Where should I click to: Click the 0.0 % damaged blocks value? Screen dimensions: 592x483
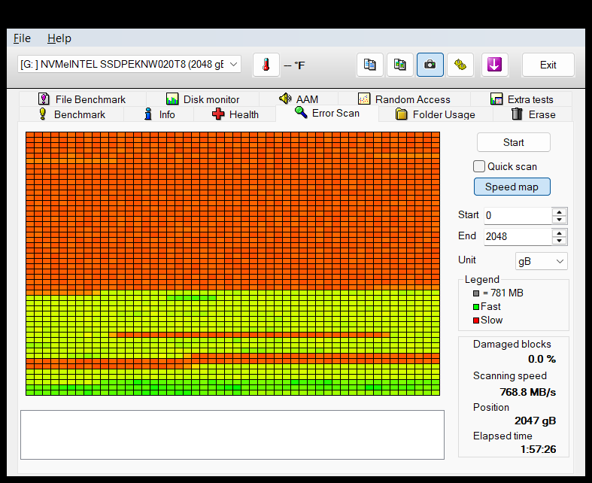[x=542, y=359]
